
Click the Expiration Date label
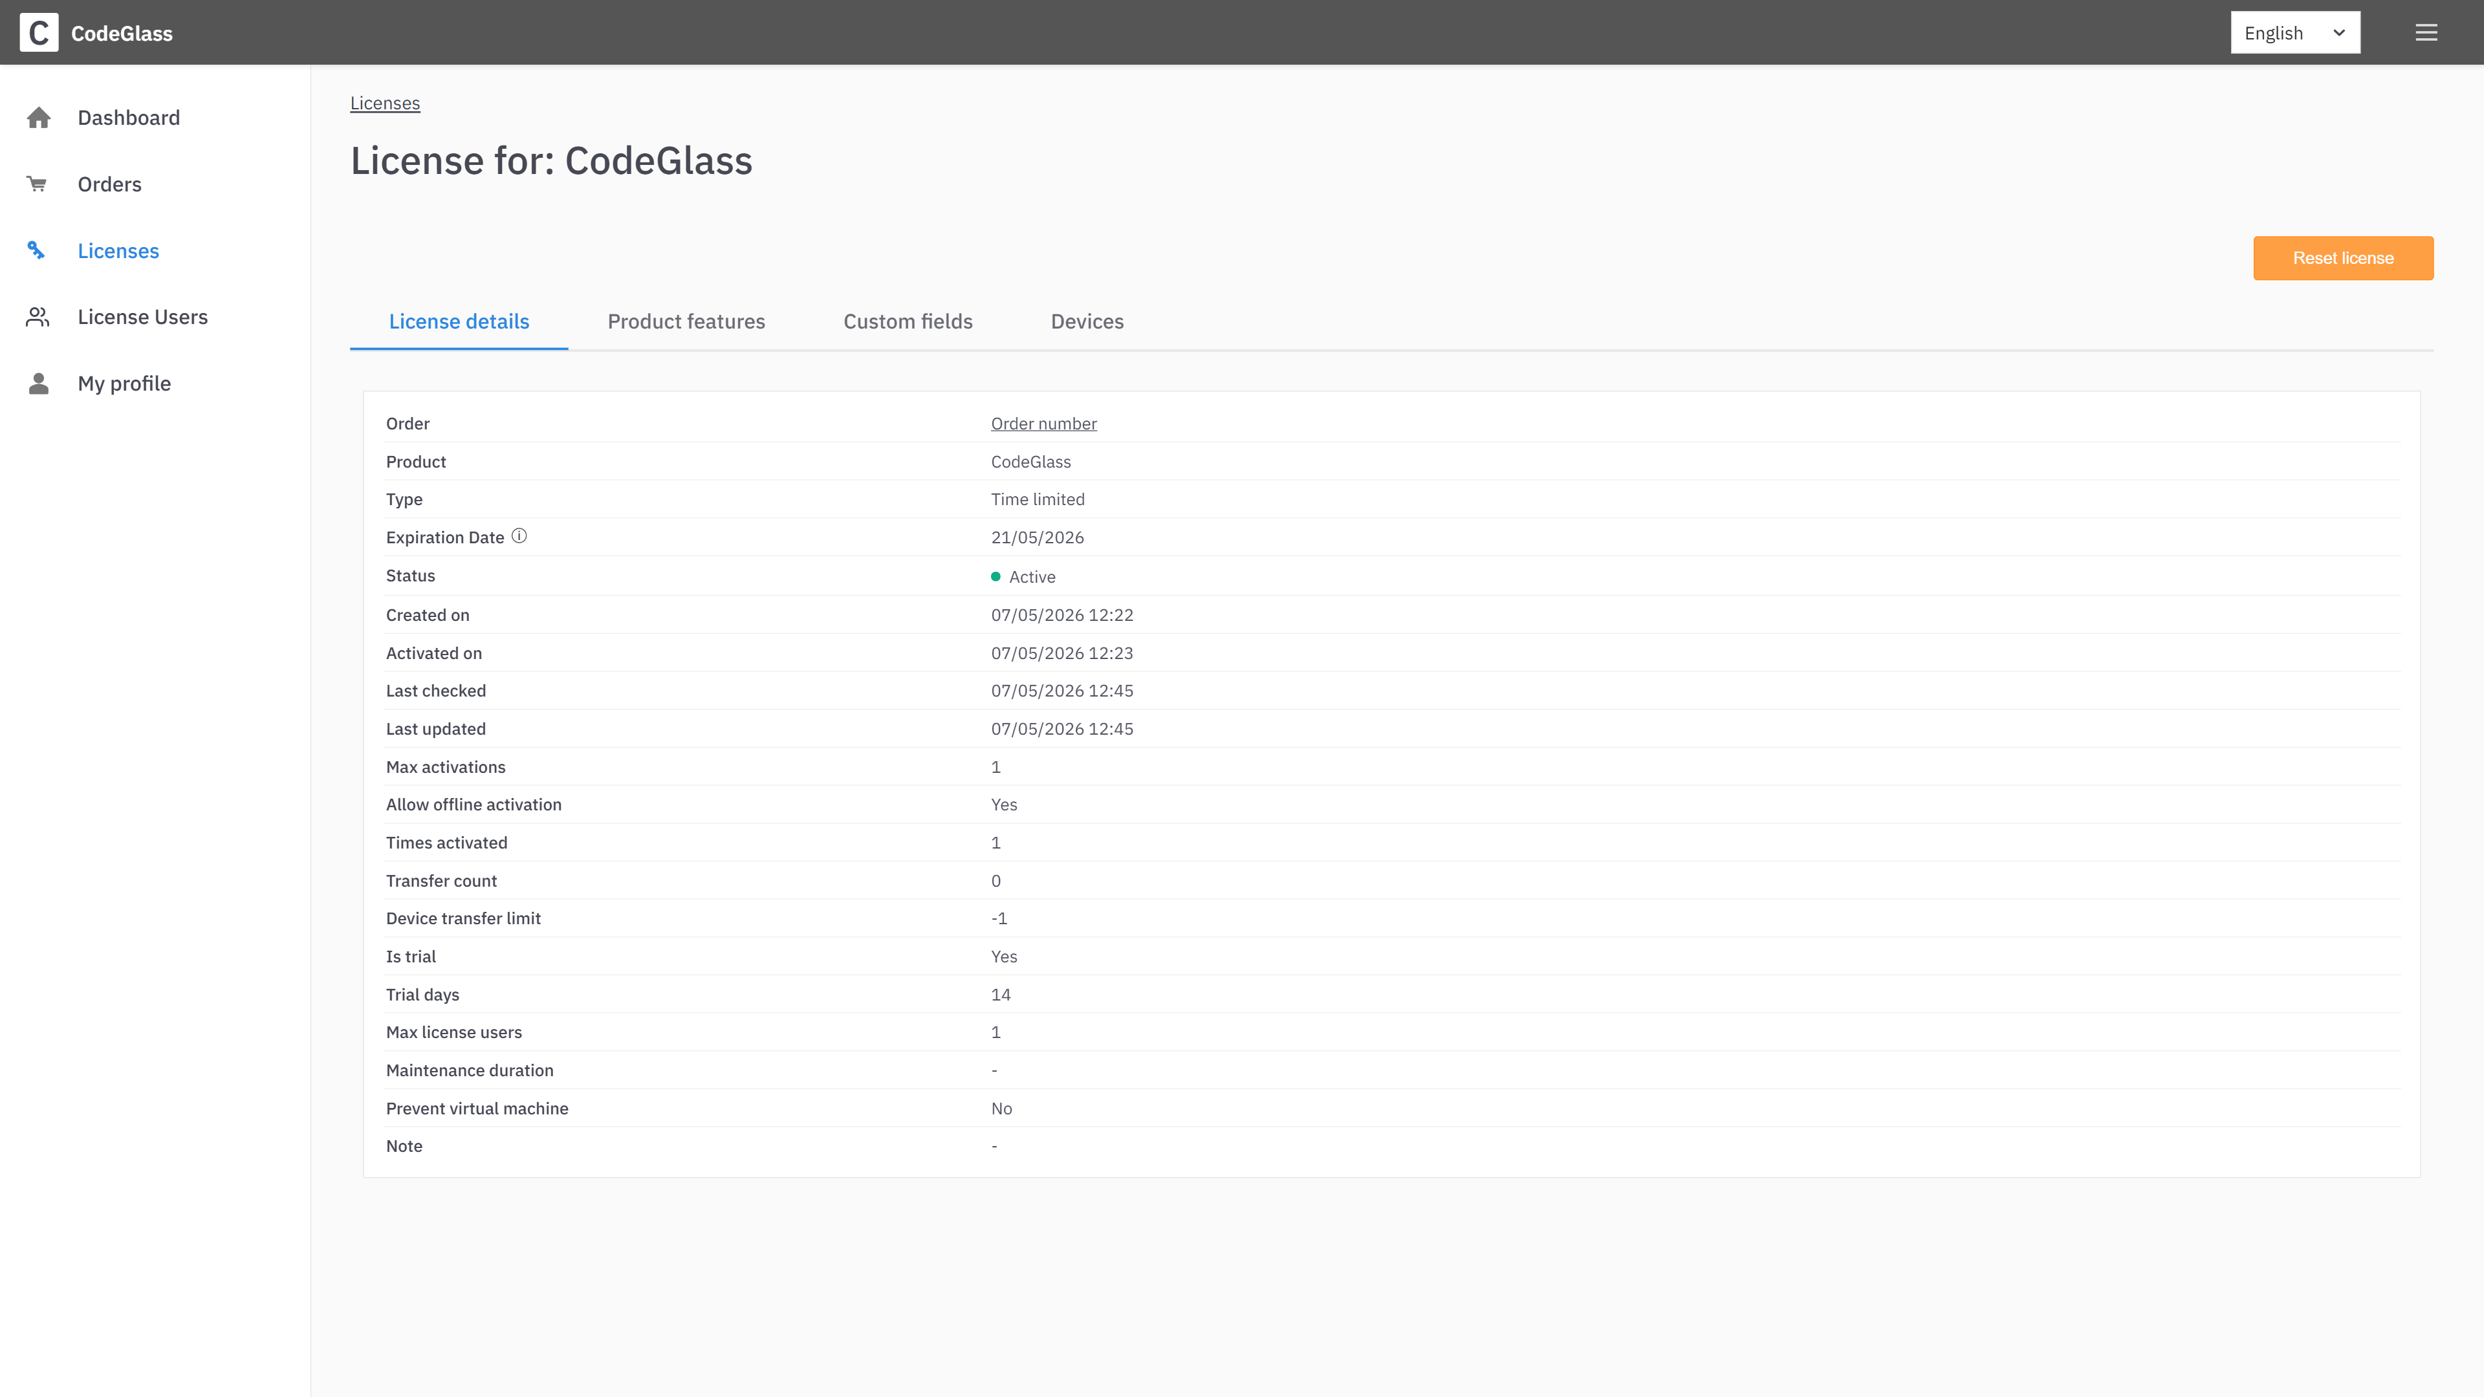pos(444,537)
